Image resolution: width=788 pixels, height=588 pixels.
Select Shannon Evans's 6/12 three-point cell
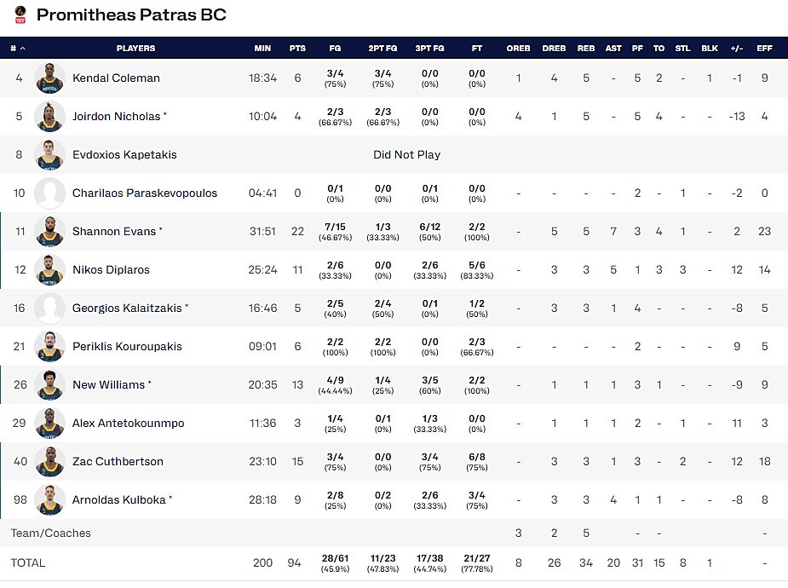coord(429,231)
